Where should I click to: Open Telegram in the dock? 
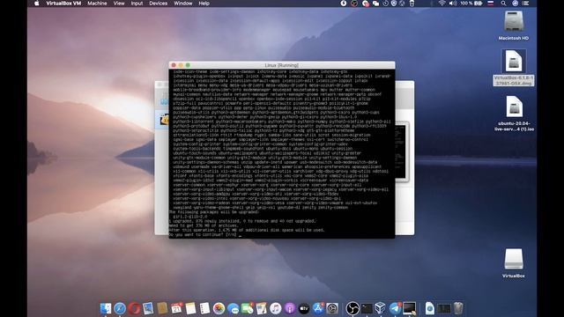(x=395, y=308)
